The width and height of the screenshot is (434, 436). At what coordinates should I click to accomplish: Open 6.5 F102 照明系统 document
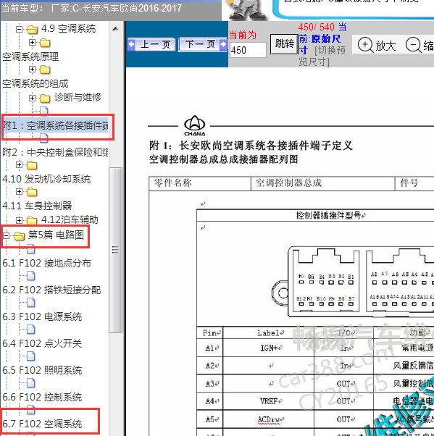[42, 370]
